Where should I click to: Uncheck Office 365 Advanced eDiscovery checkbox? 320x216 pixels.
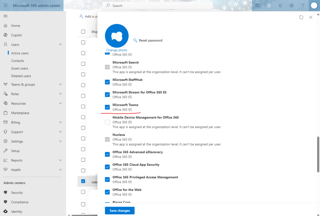107,154
